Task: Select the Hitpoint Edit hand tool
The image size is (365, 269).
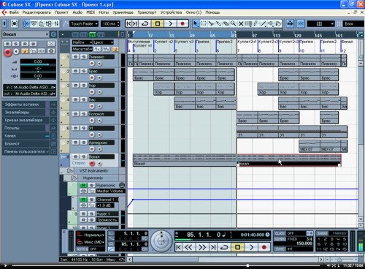Action: point(279,23)
